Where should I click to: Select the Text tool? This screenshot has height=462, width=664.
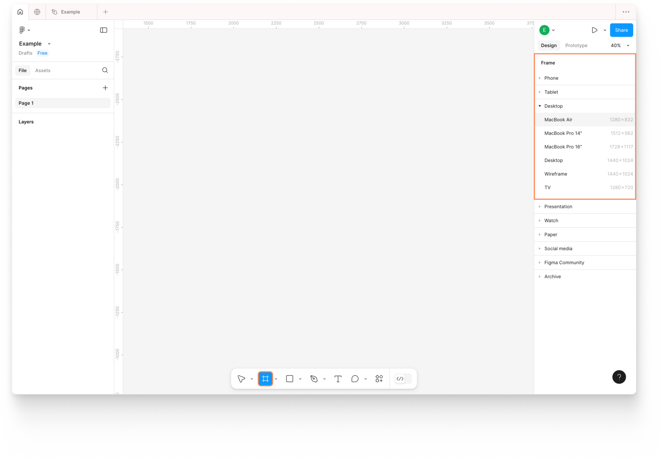click(x=338, y=379)
